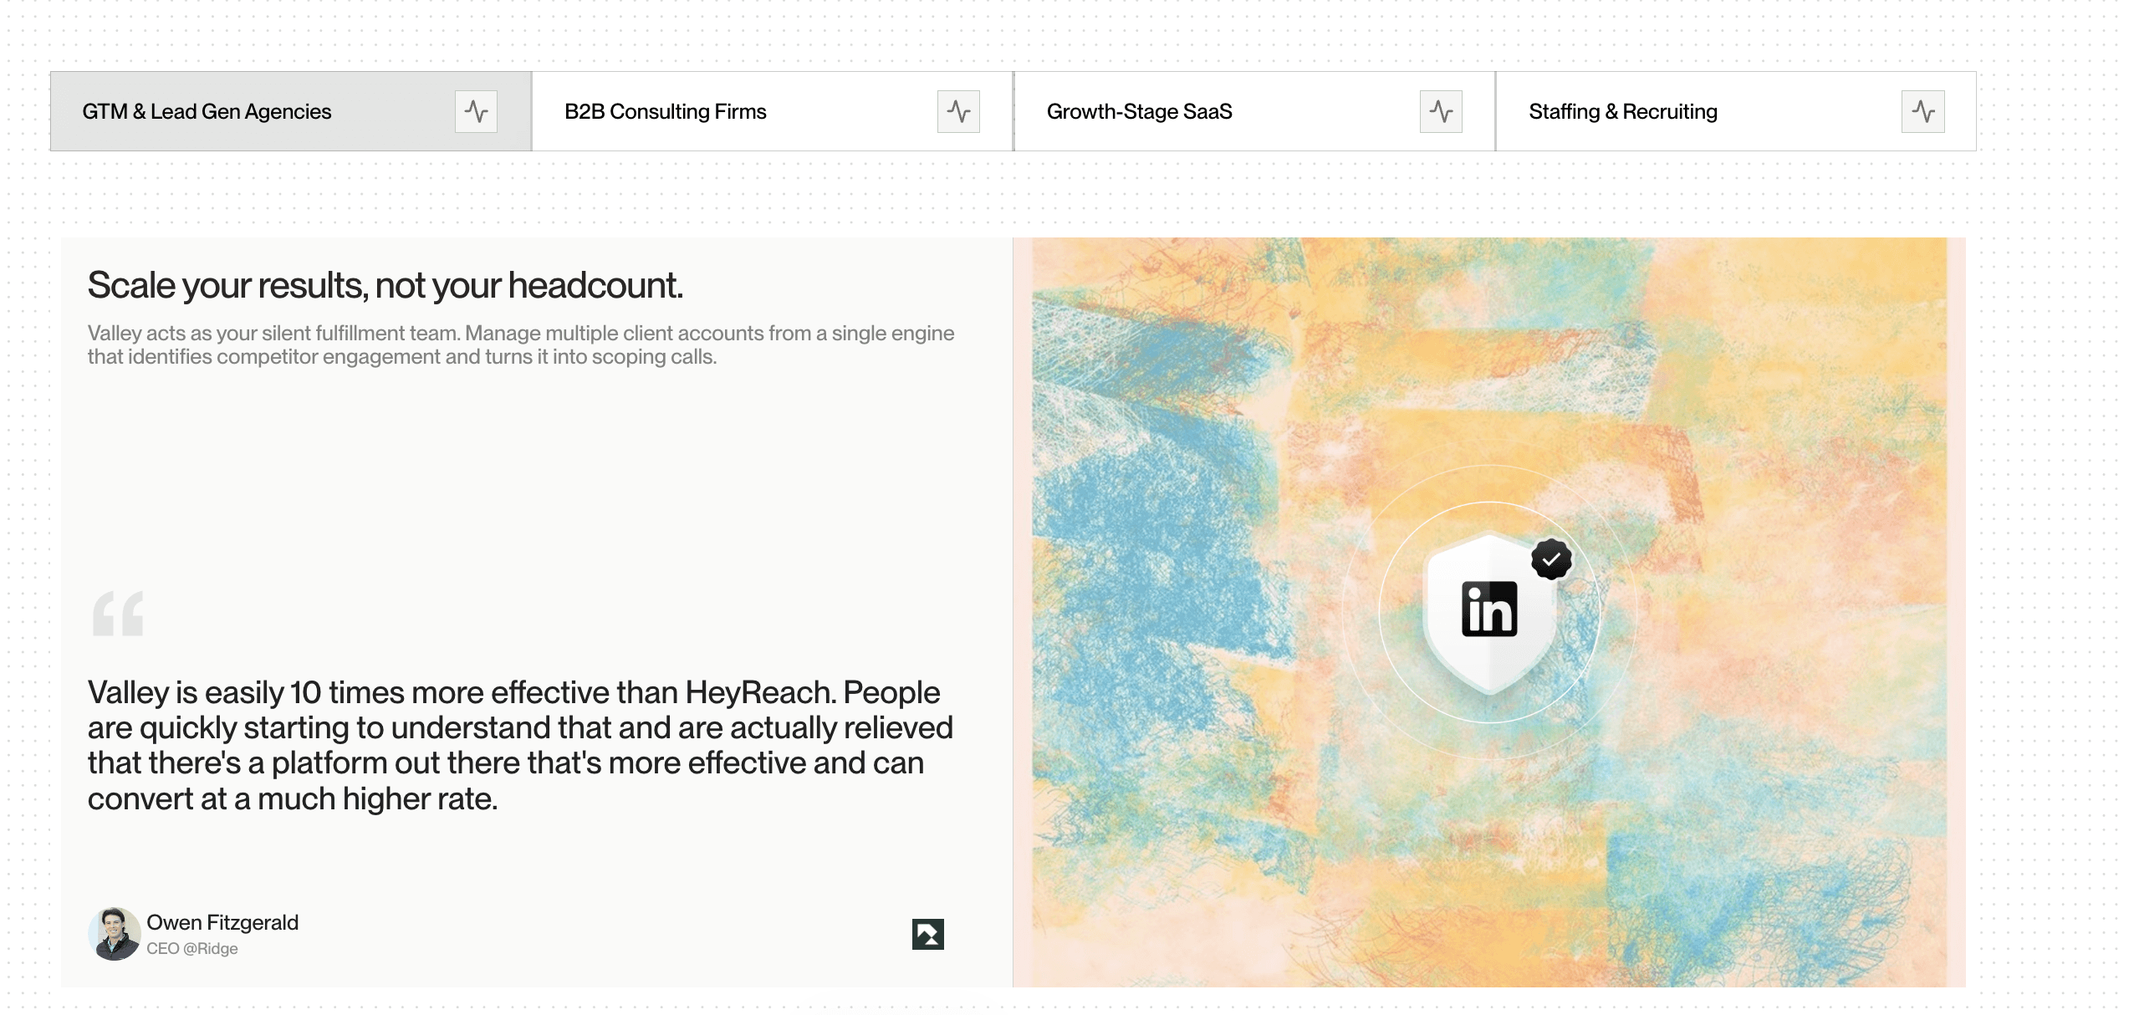Screen dimensions: 2129x1015
Task: Select the GTM & Lead Gen Agencies tab
Action: point(207,111)
